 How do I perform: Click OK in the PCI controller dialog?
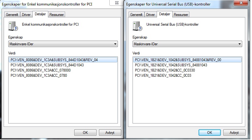coord(85,133)
